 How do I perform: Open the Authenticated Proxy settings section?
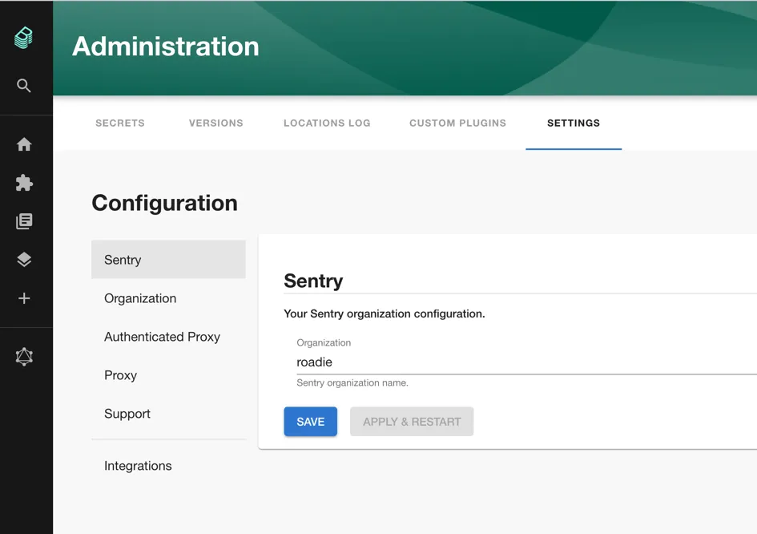(x=162, y=336)
